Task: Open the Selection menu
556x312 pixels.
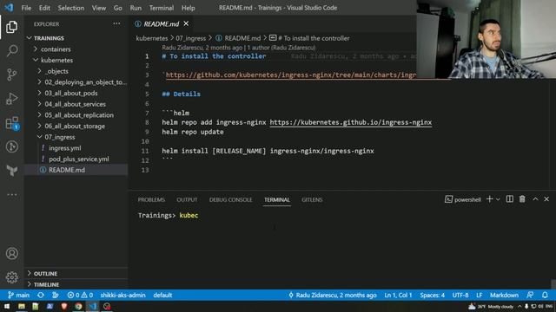Action: (71, 8)
